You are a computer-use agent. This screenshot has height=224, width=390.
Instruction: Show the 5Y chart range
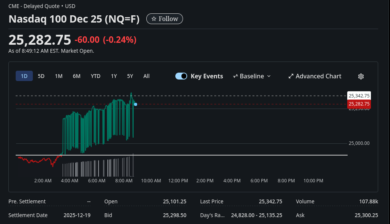pos(130,76)
